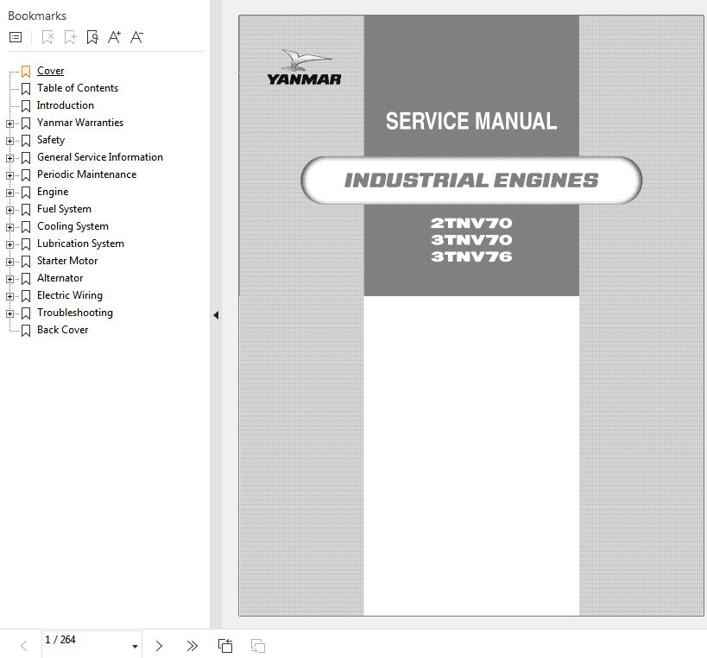Decrease bookmark text size
Image resolution: width=707 pixels, height=658 pixels.
pyautogui.click(x=136, y=37)
